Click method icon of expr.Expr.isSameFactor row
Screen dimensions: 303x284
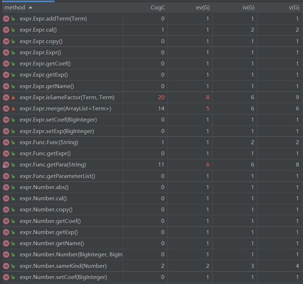click(6, 97)
